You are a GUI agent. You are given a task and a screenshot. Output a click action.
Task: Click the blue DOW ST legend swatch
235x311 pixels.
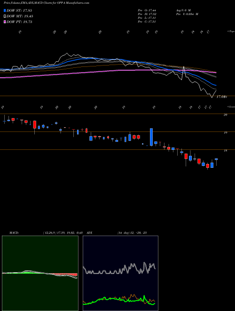[x=5, y=10]
